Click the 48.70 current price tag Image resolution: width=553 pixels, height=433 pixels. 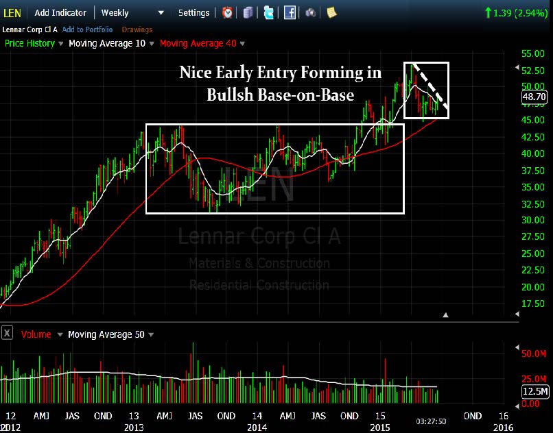(534, 97)
